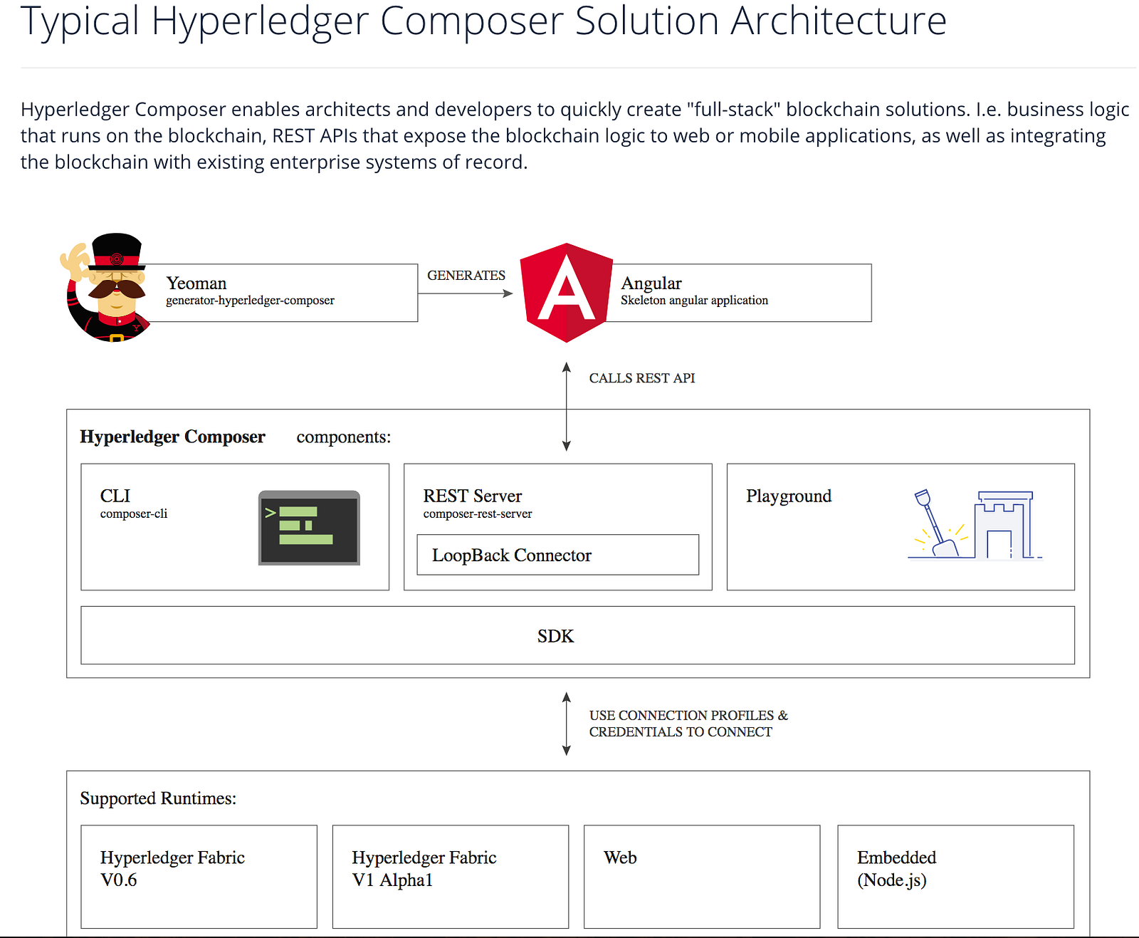This screenshot has height=938, width=1139.
Task: Click the page title 'Typical Hyperledger Composer Solution Architecture'
Action: [484, 21]
